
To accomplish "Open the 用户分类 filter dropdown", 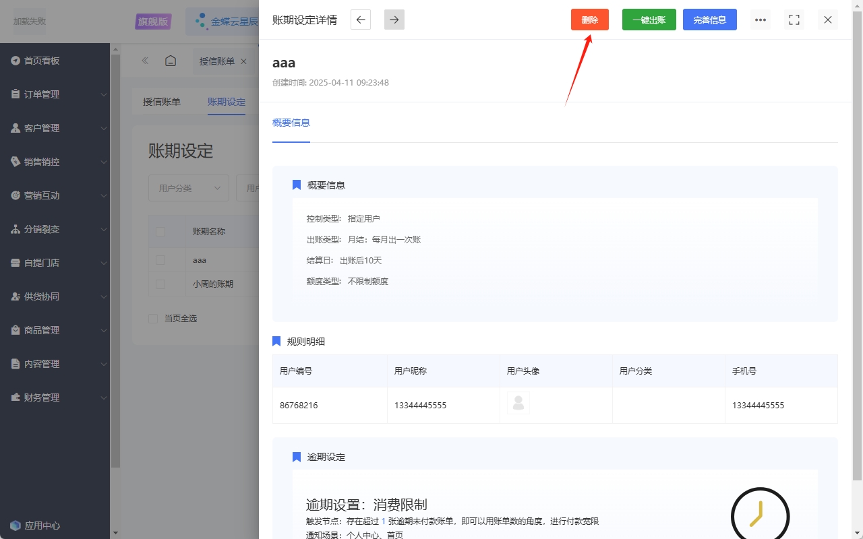I will click(x=189, y=188).
